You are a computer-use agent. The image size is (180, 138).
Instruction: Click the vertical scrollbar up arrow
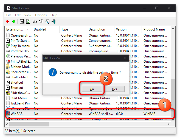pyautogui.click(x=173, y=29)
